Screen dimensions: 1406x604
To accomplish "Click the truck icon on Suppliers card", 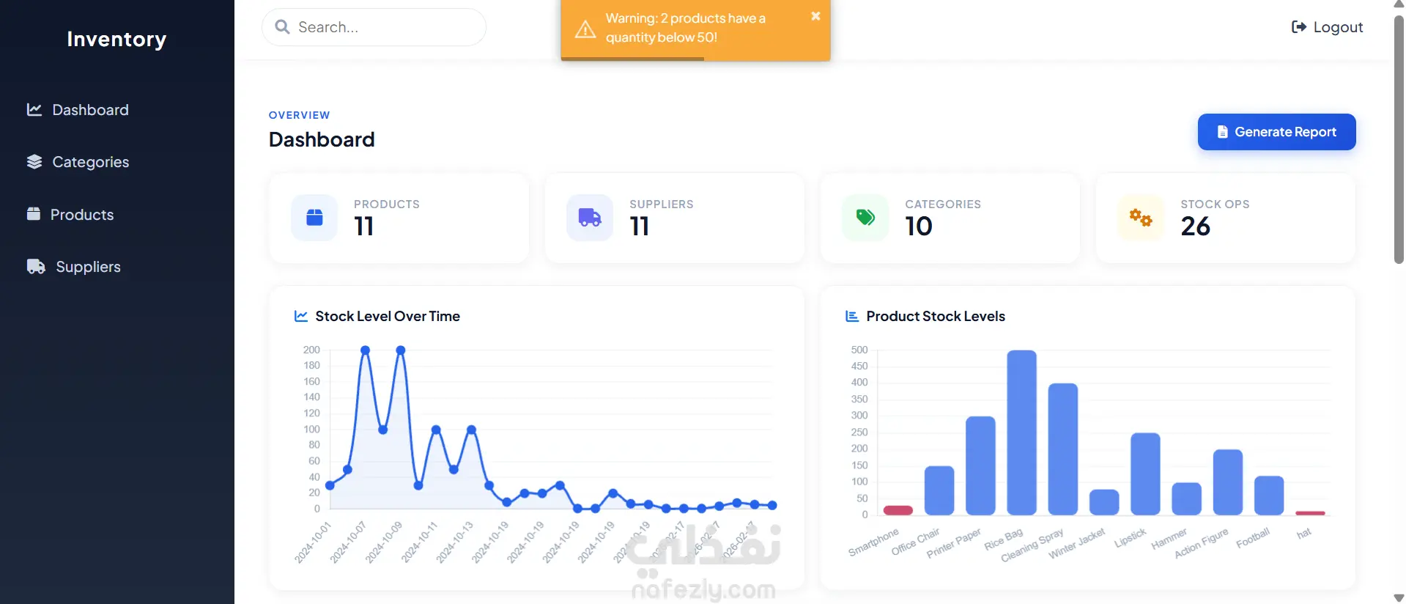I will click(x=590, y=218).
